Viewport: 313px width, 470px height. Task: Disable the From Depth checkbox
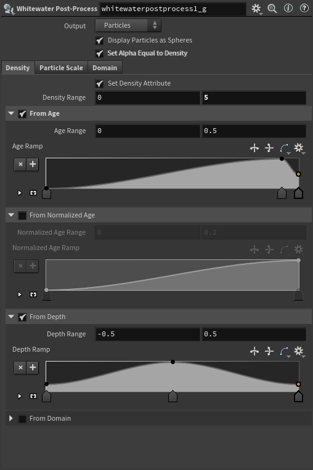coord(22,317)
